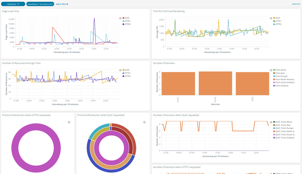
Task: Click the HTTP2 bar in Number of Domains chart
Action: 215,83
